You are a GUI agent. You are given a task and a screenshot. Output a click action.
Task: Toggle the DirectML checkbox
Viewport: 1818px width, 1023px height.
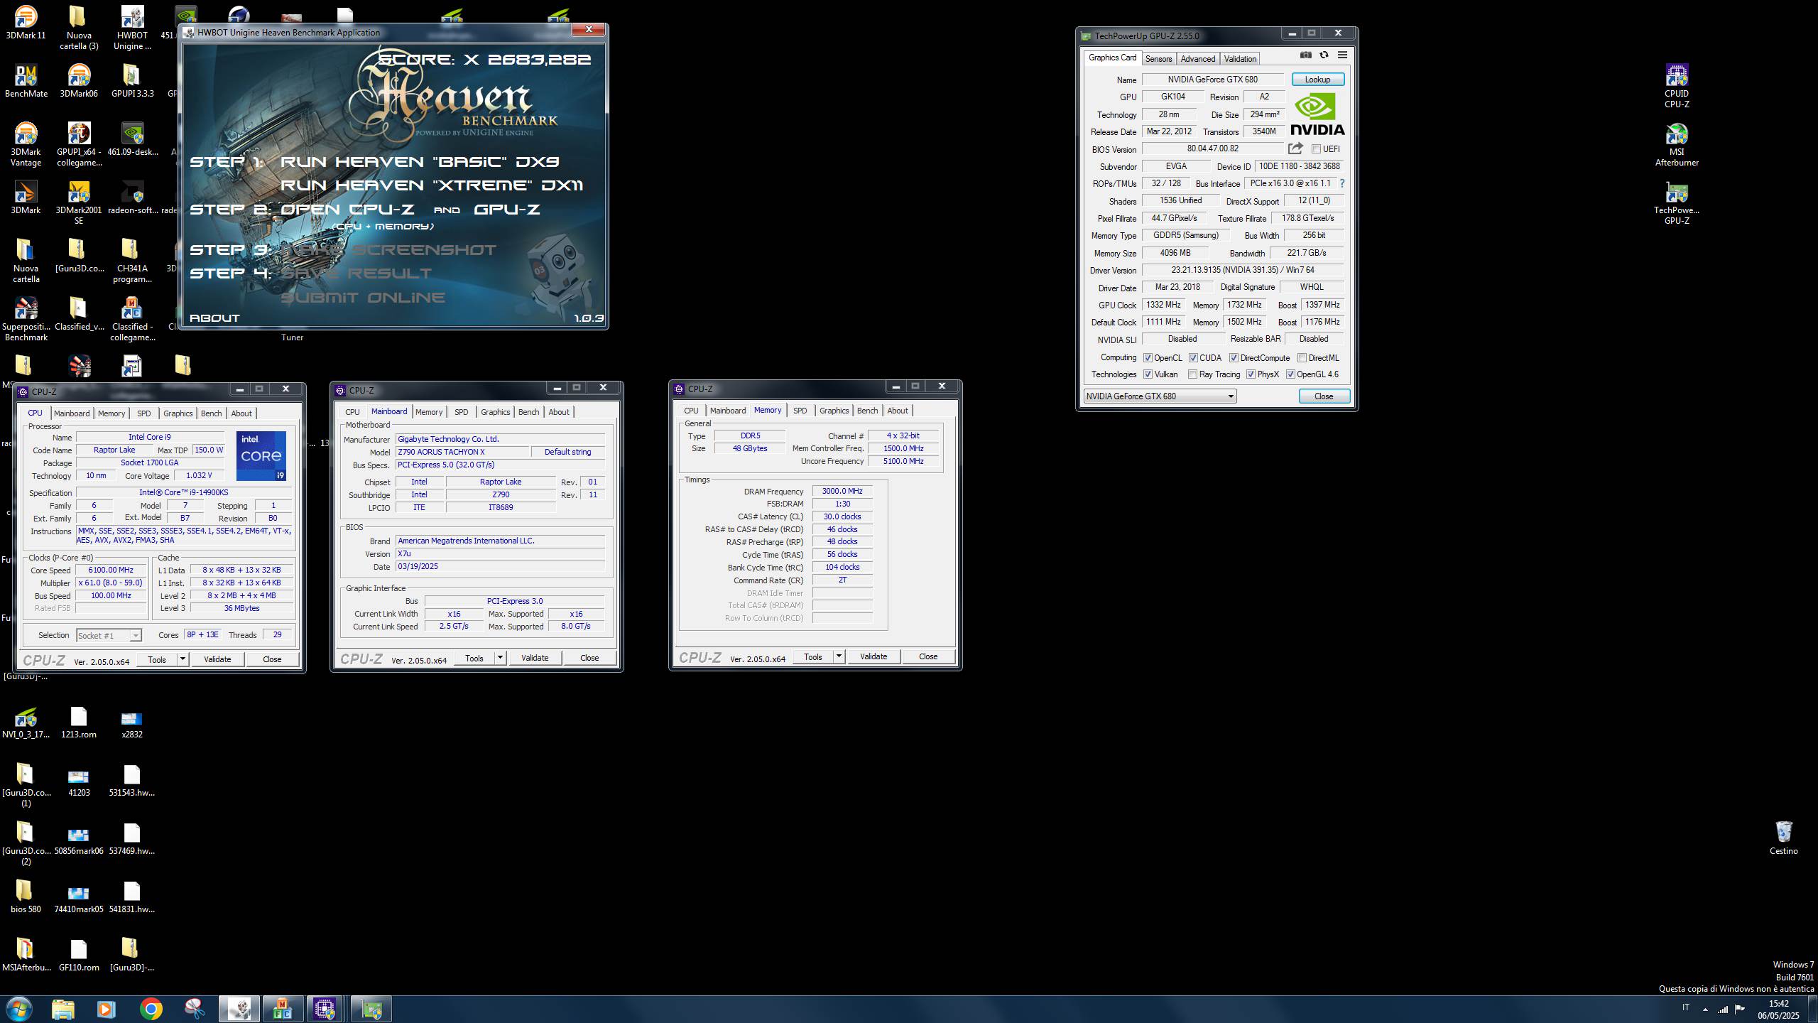pyautogui.click(x=1302, y=358)
